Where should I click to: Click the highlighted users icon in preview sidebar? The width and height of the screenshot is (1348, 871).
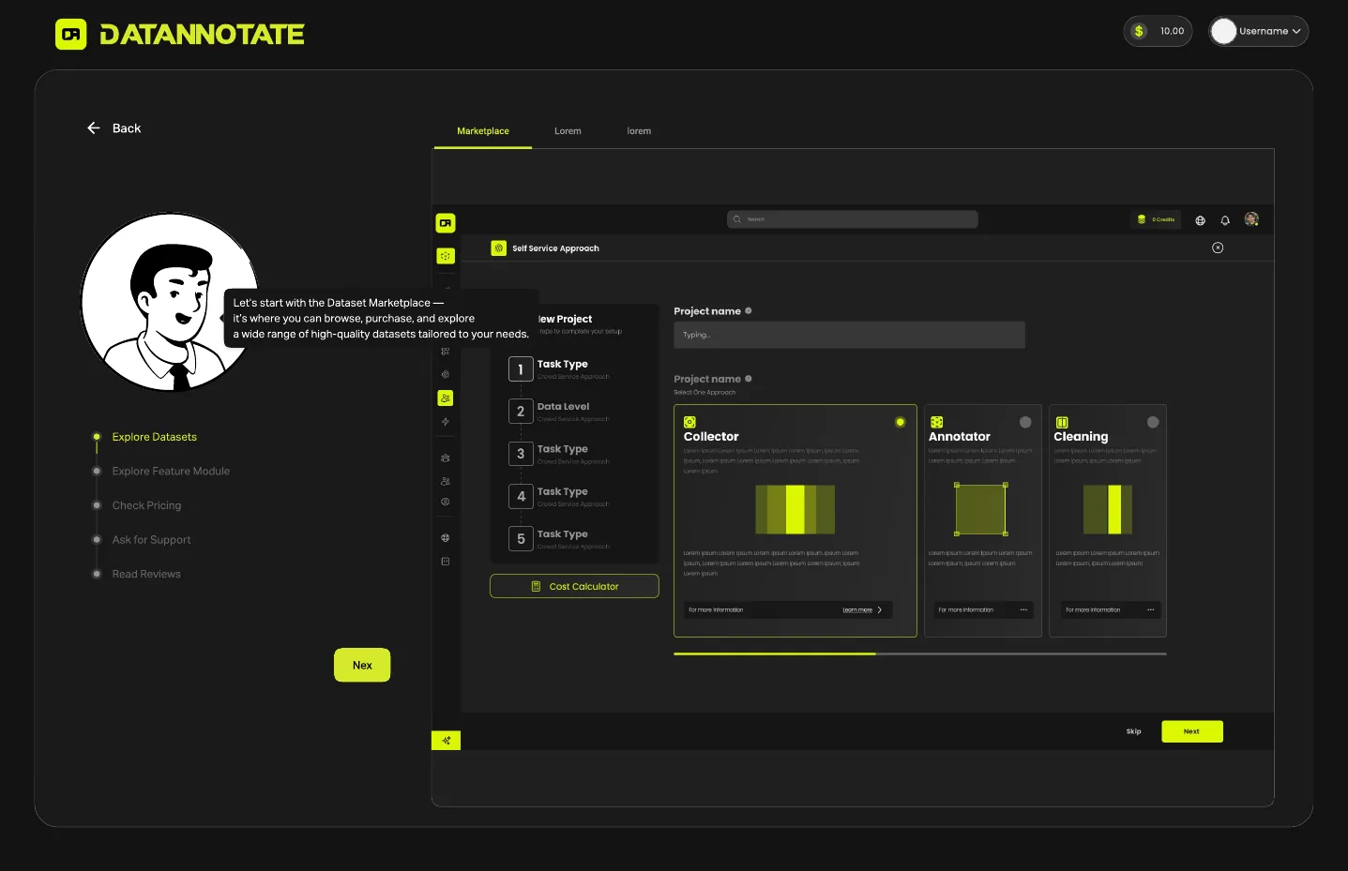click(446, 398)
